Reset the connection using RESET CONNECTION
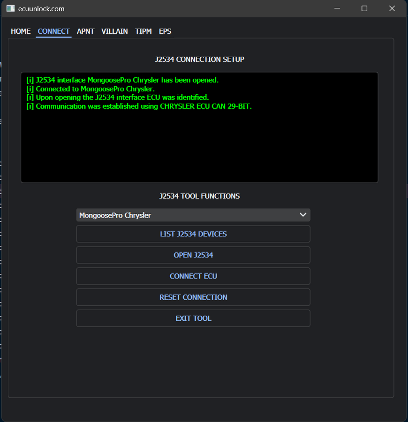408x422 pixels. click(193, 297)
